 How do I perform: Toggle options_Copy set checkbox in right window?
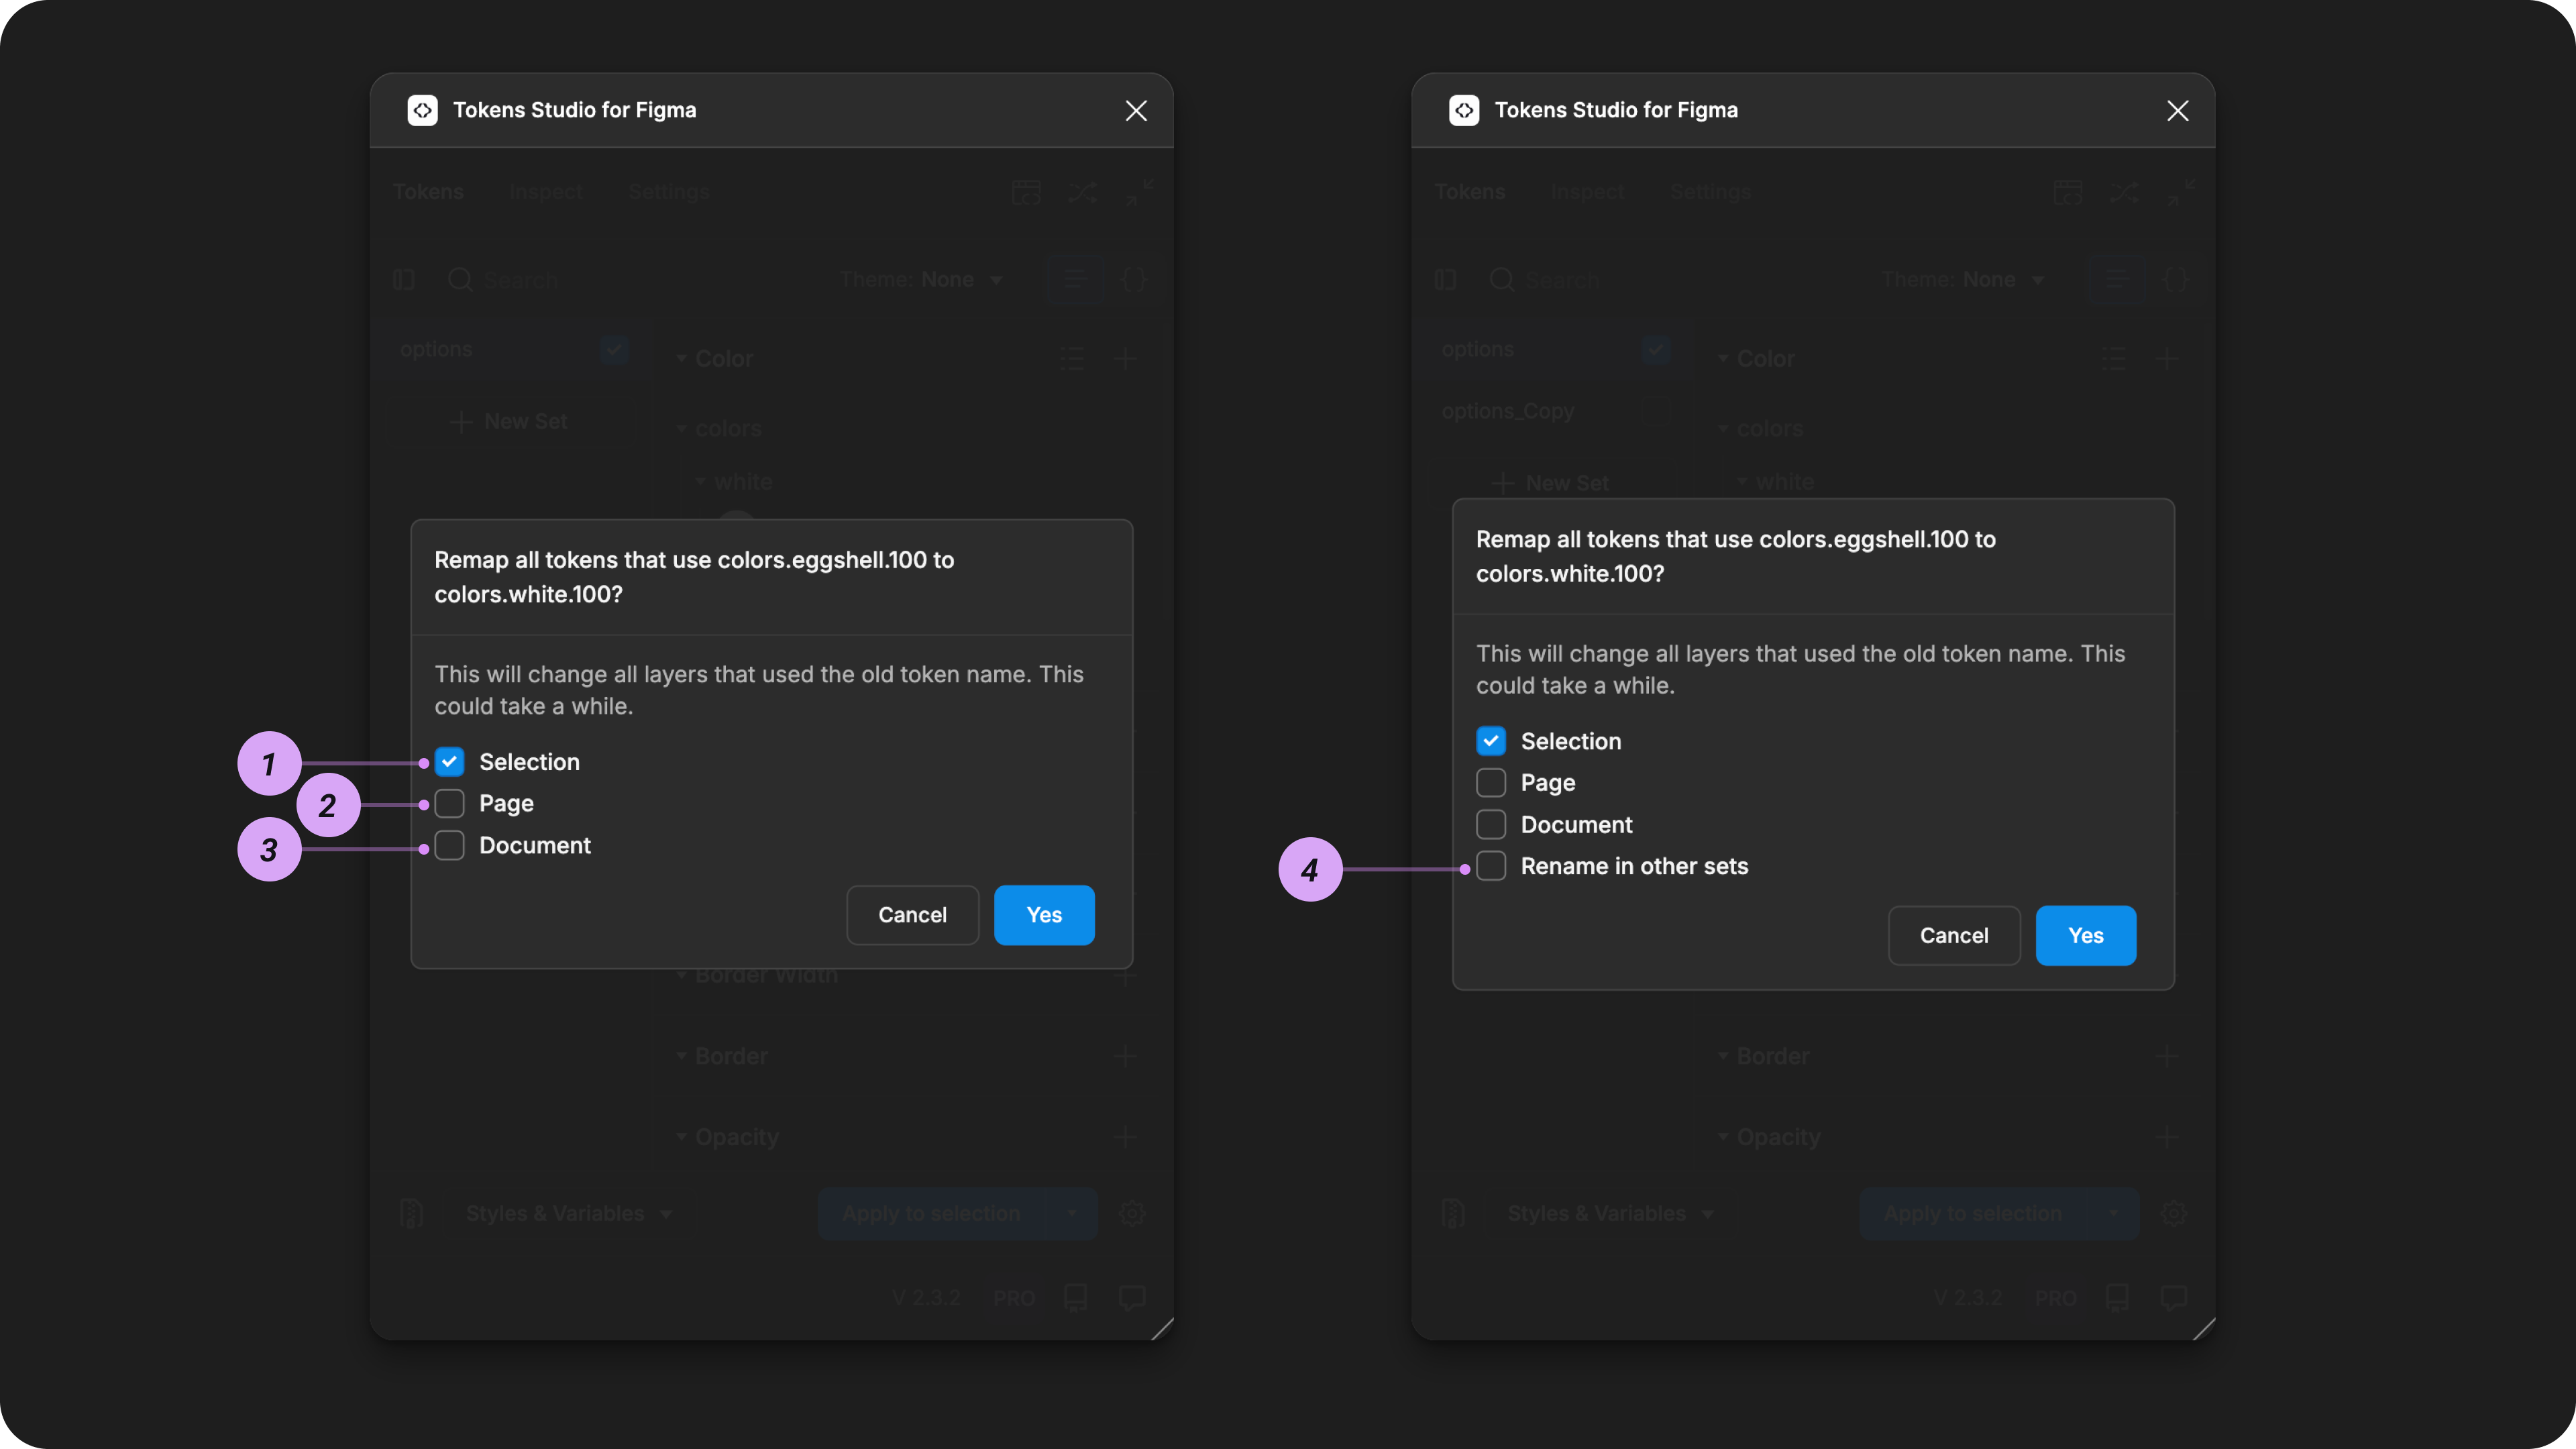(x=1656, y=411)
